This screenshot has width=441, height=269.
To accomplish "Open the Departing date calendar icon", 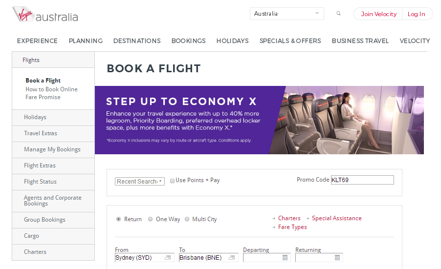I will [286, 258].
